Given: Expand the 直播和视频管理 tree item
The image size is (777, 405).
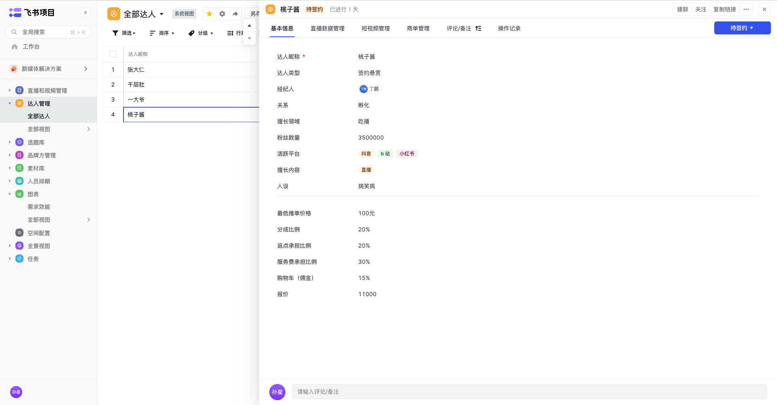Looking at the screenshot, I should pos(10,90).
